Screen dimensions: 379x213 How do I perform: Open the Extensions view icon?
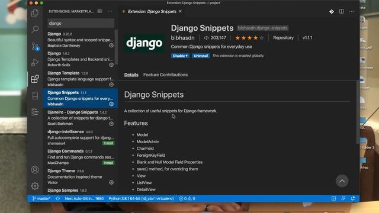tap(35, 79)
